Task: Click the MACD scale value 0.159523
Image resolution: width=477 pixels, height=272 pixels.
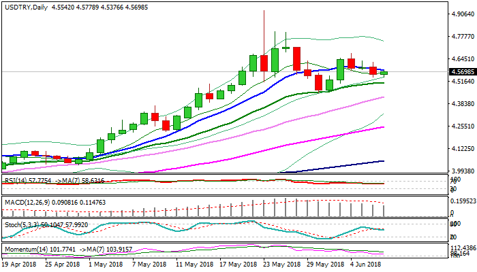Action: click(x=463, y=201)
